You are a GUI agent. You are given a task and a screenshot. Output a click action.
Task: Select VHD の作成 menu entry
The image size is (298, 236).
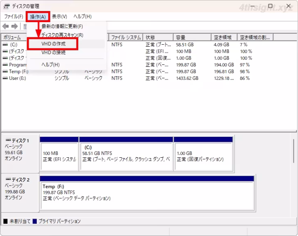(66, 44)
